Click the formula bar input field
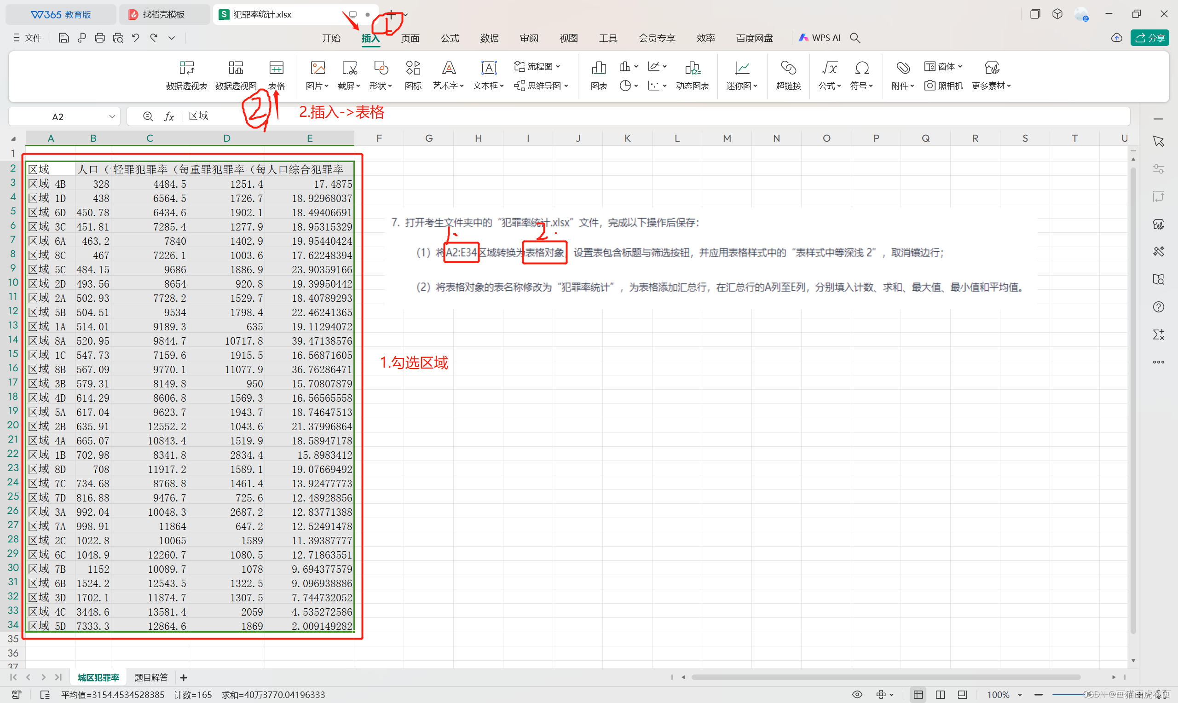Screen dimensions: 1178x703 pyautogui.click(x=616, y=116)
